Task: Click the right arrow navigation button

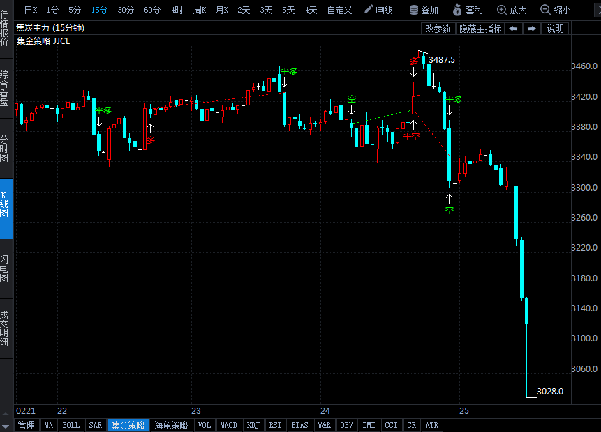Action: 531,29
